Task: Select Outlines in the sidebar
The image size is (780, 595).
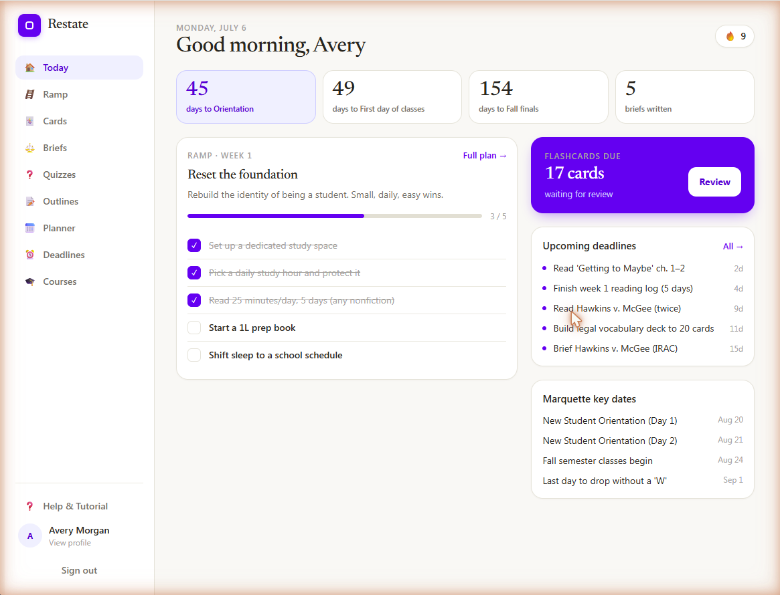Action: pos(79,202)
